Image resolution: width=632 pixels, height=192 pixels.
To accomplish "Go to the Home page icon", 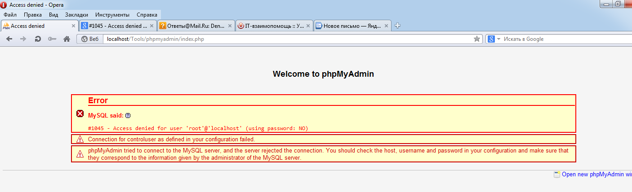I will (67, 39).
